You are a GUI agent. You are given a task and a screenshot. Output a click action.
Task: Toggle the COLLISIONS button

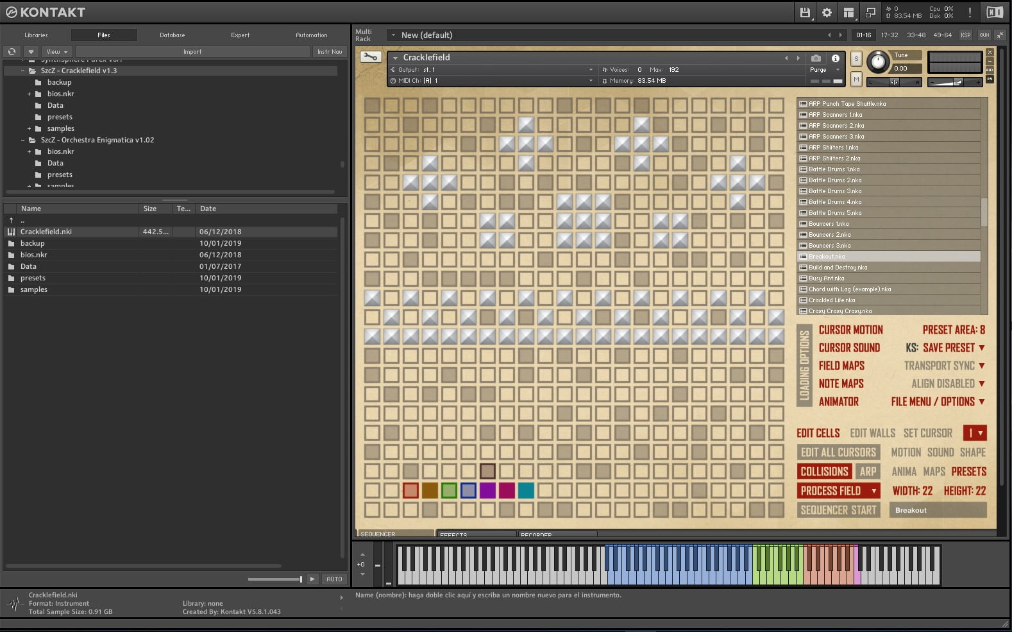(824, 472)
